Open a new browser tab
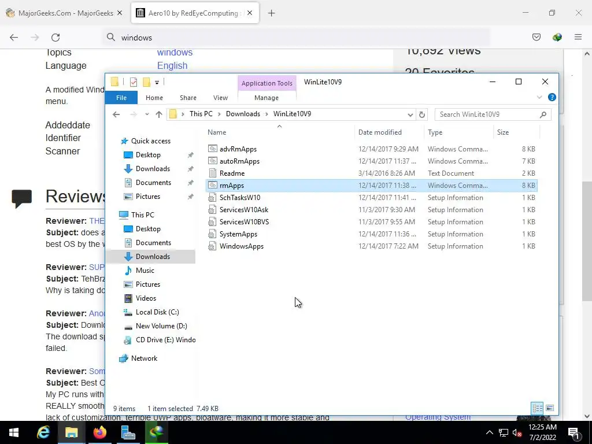 tap(271, 13)
